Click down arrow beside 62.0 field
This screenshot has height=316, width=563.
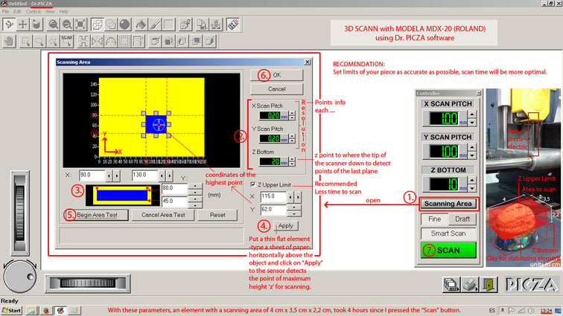(294, 213)
